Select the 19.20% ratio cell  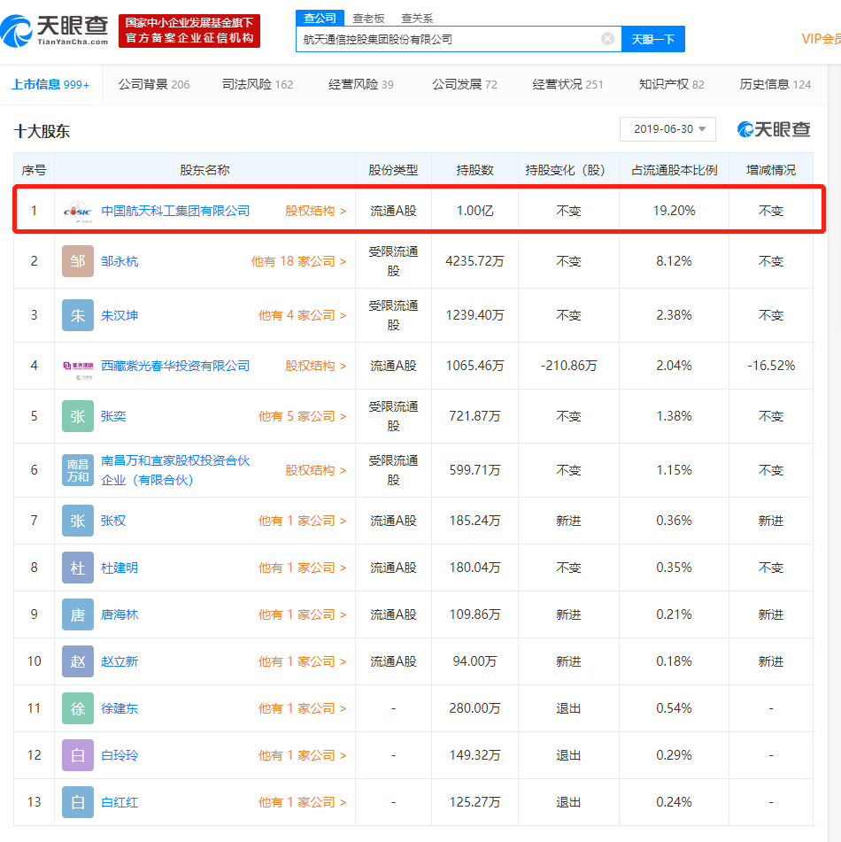tap(674, 211)
